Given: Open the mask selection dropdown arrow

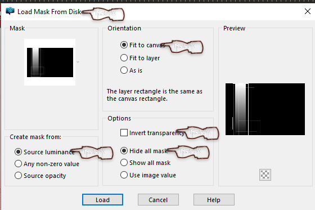Looking at the screenshot, I should 78,62.
